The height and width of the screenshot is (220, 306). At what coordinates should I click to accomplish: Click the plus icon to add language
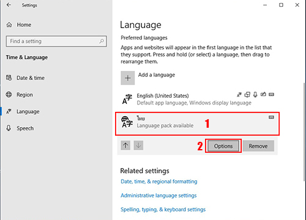128,78
